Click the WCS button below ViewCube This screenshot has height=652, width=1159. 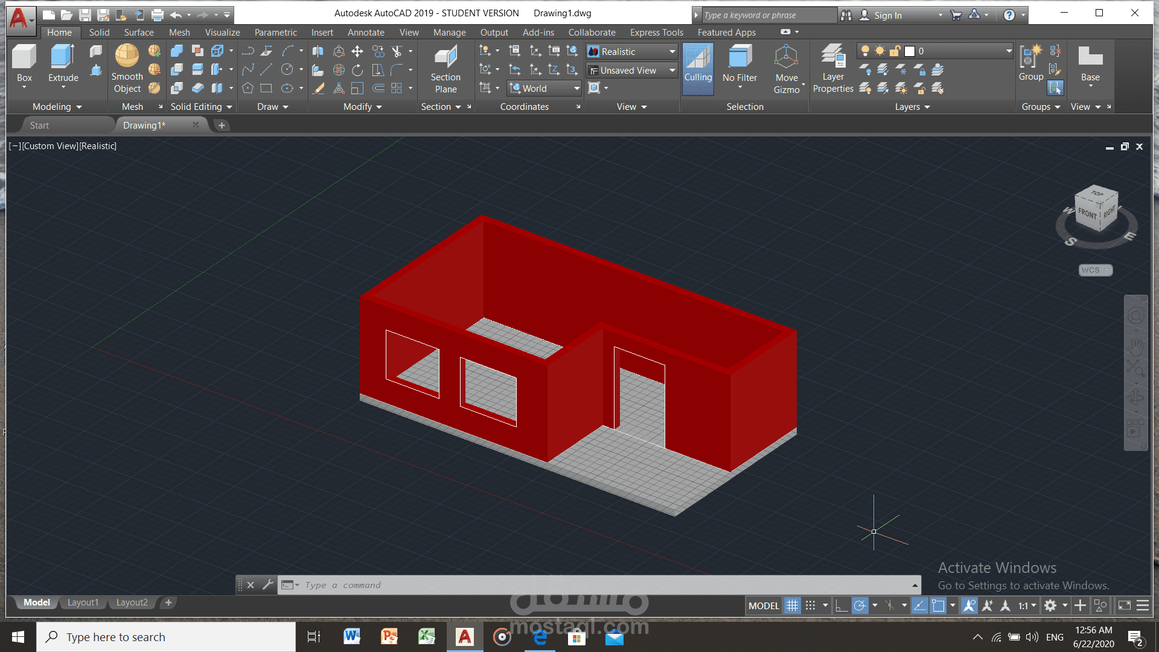(1095, 270)
